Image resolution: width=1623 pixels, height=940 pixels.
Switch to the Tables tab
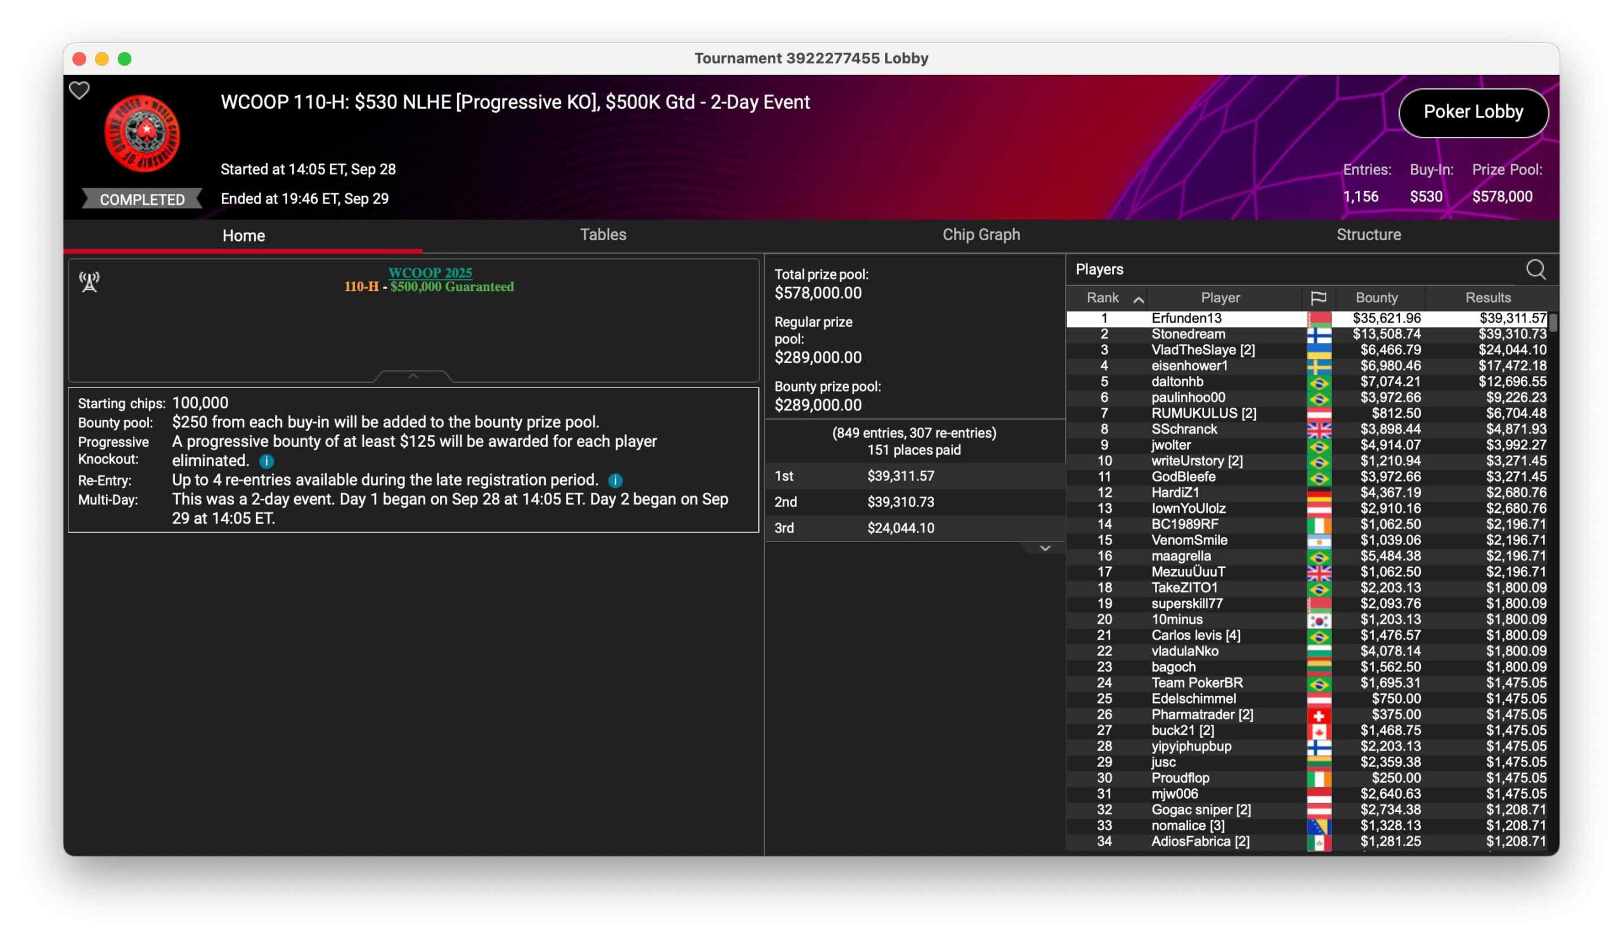point(603,235)
